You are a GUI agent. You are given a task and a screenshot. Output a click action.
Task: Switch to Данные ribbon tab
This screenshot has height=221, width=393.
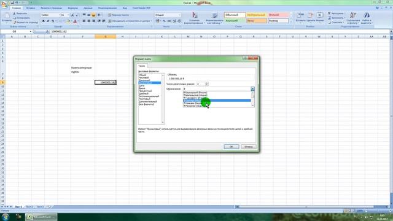click(x=88, y=8)
